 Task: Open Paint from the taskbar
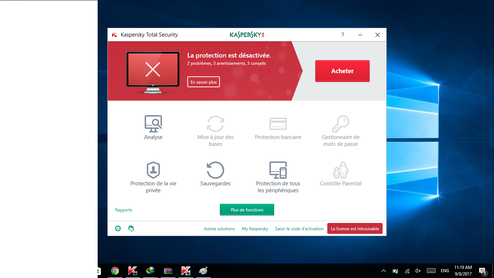point(204,271)
